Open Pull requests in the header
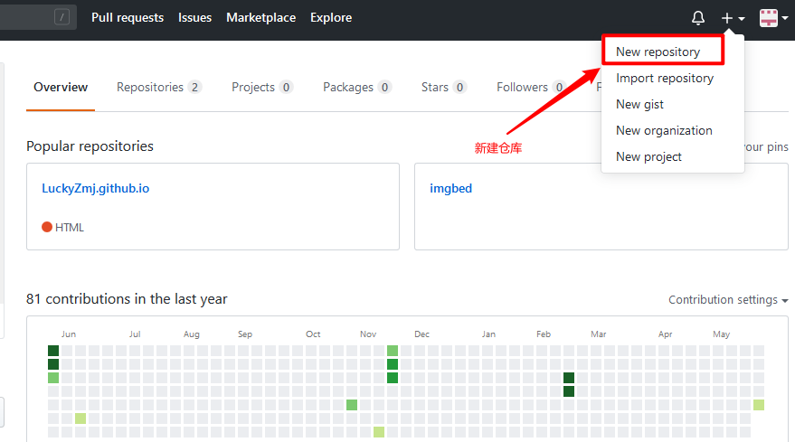The image size is (795, 442). [x=128, y=17]
